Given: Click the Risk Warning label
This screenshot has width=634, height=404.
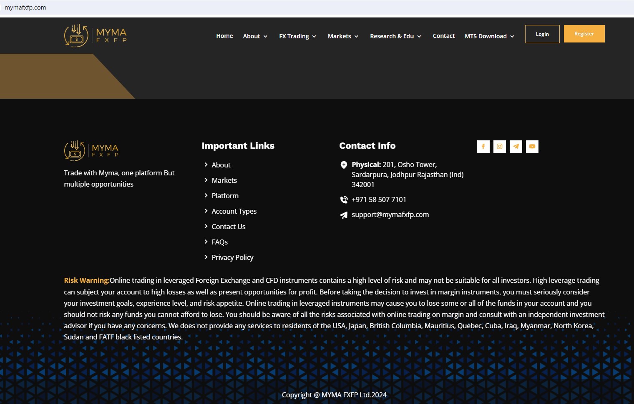Looking at the screenshot, I should (x=87, y=280).
